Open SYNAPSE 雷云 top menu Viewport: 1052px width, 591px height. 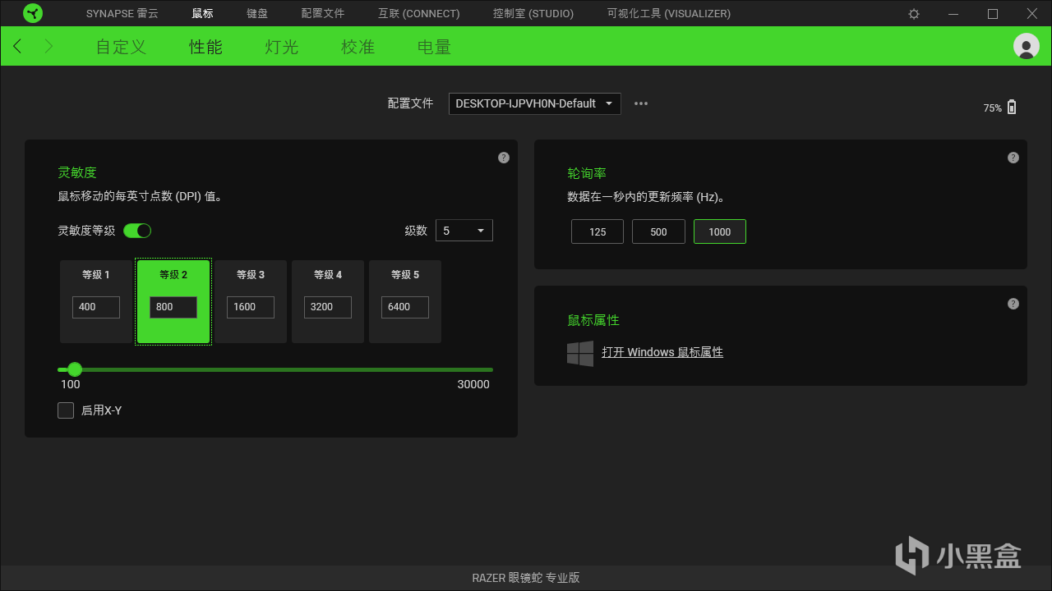(122, 14)
